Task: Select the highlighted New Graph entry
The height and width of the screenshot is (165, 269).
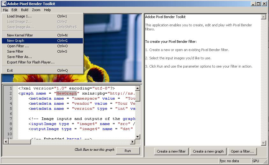Action: tap(42, 41)
